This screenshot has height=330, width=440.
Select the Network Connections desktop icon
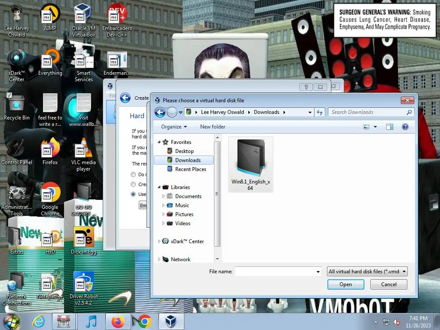point(17,288)
